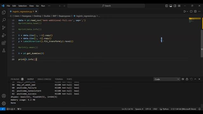Open the Code output channel dropdown
The image size is (203, 114).
tap(167, 79)
